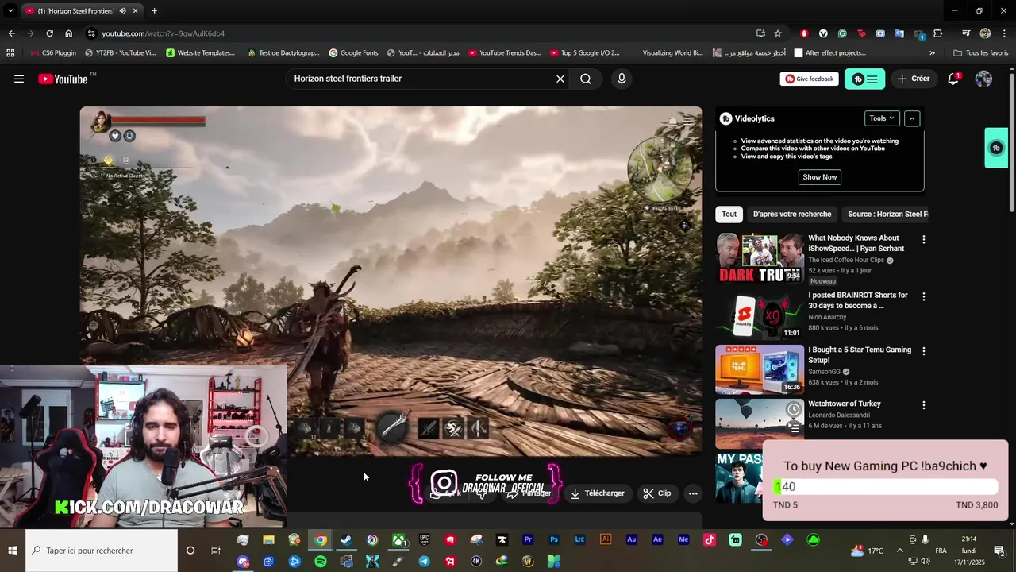Viewport: 1016px width, 572px height.
Task: Open the Chrome apps grid icon
Action: [x=10, y=53]
